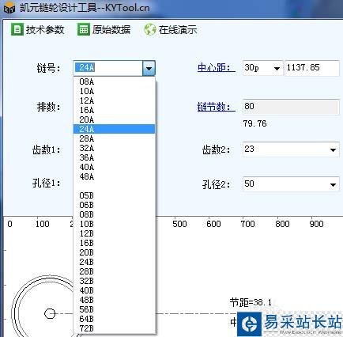This screenshot has height=337, width=343.
Task: Click the 节距=38.1 label on the drawing
Action: pos(251,302)
